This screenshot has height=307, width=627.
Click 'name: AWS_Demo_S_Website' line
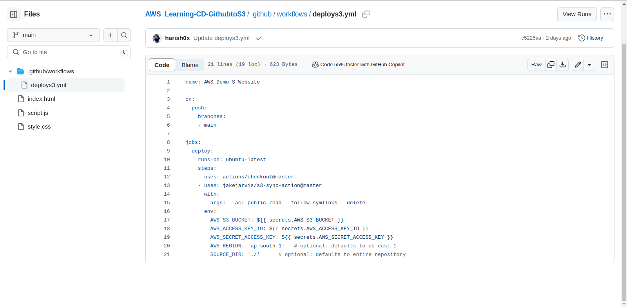[223, 82]
